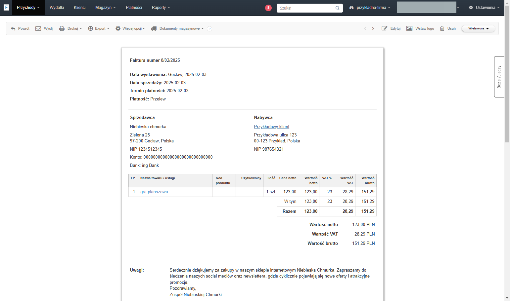This screenshot has width=510, height=301.
Task: Expand the Raporty dropdown menu
Action: (161, 8)
